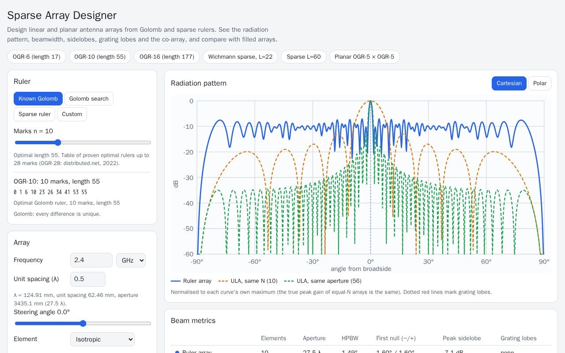Viewport: 565px width, 353px height.
Task: Toggle the Ruler array legend entry
Action: point(191,281)
